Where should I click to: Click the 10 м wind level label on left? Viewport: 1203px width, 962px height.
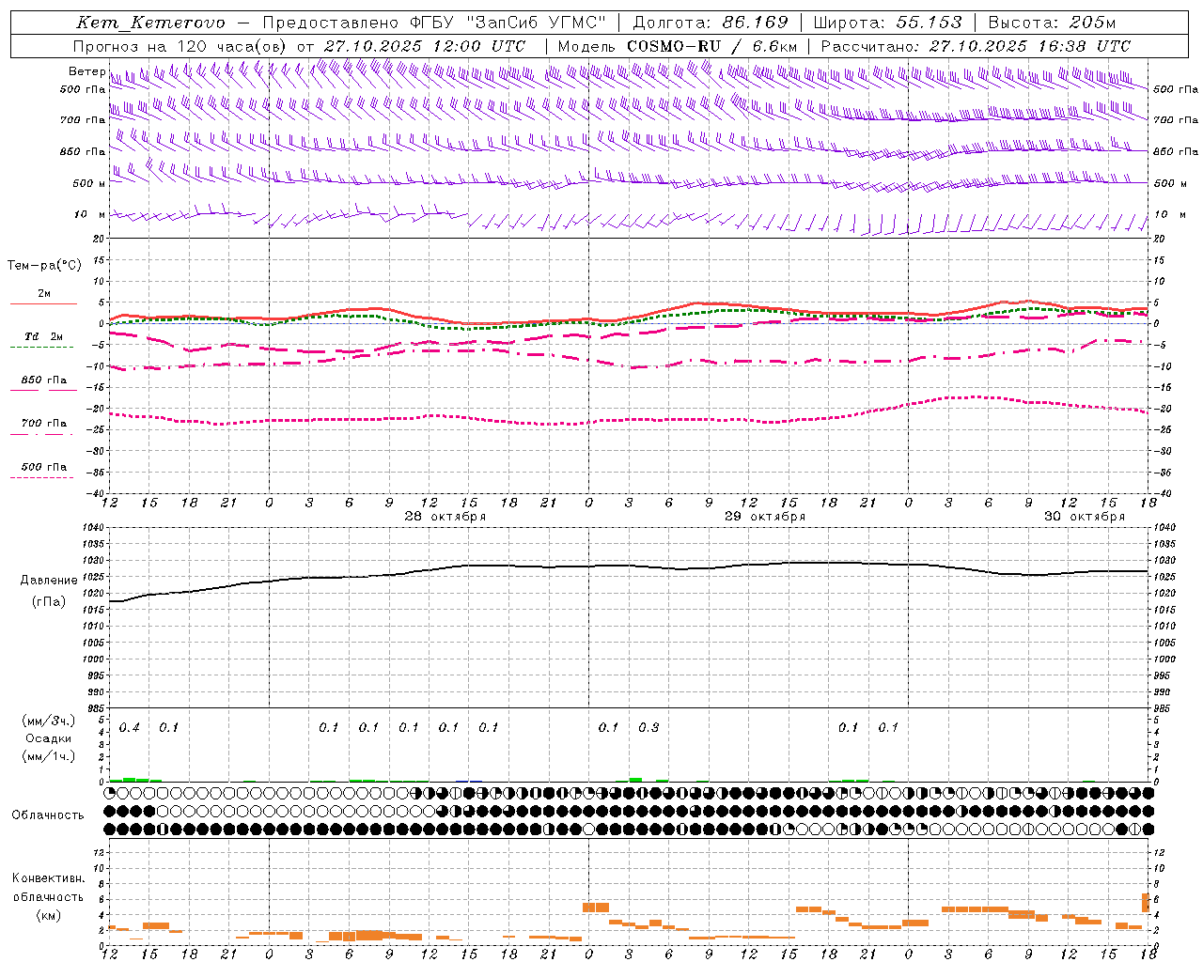click(89, 215)
